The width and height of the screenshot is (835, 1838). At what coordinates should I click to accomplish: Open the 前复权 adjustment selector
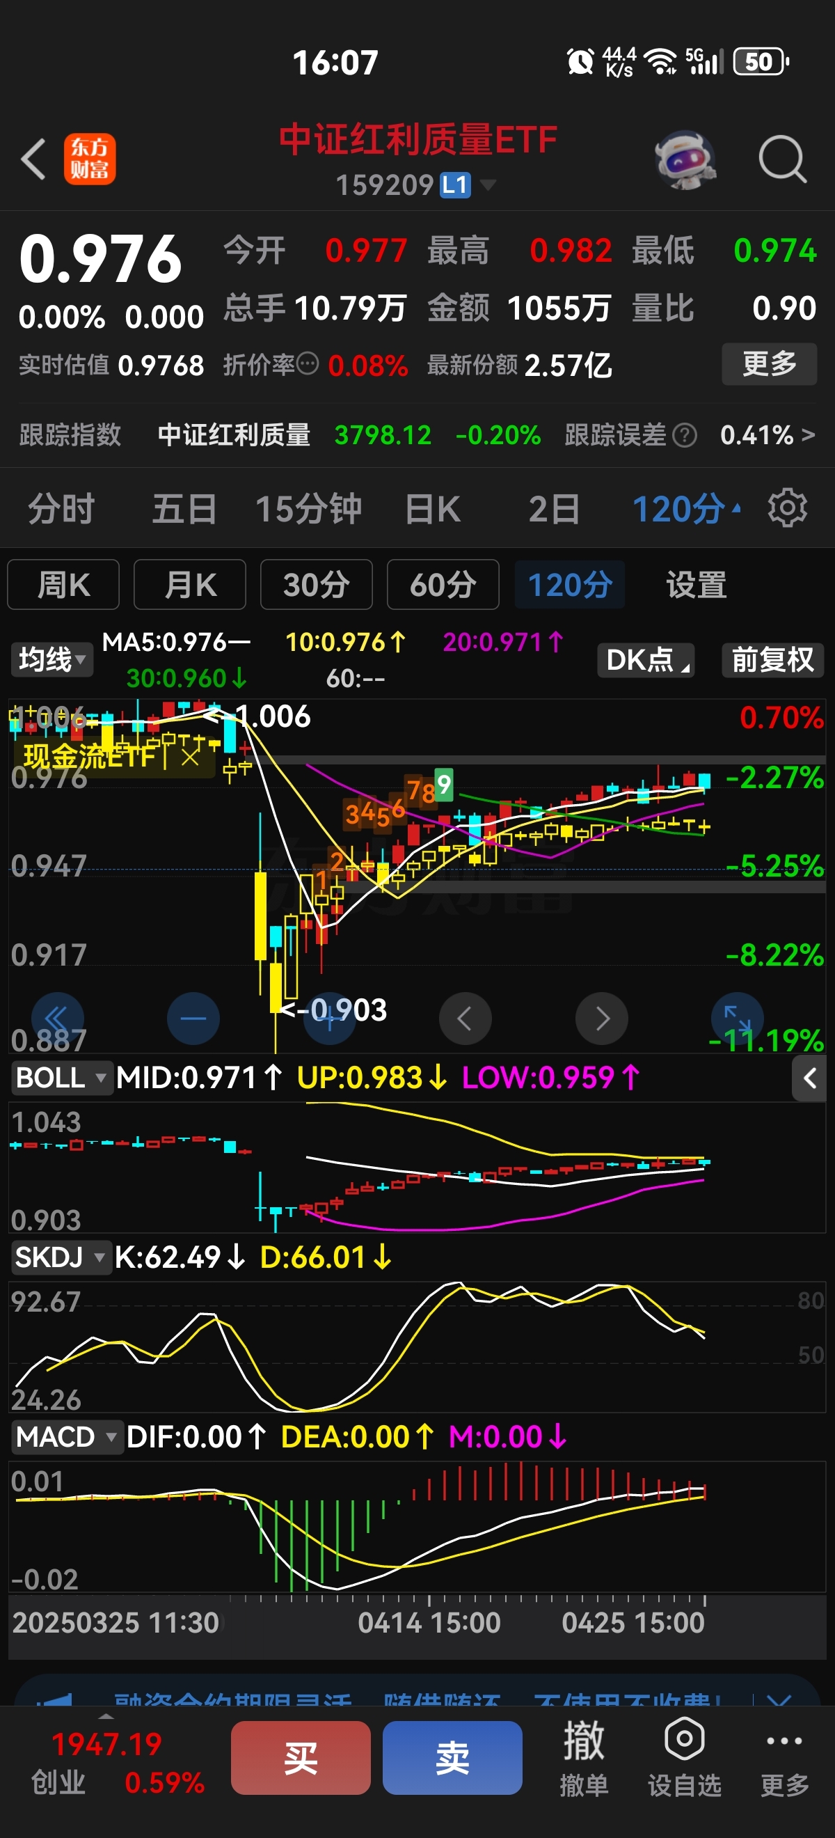(772, 659)
